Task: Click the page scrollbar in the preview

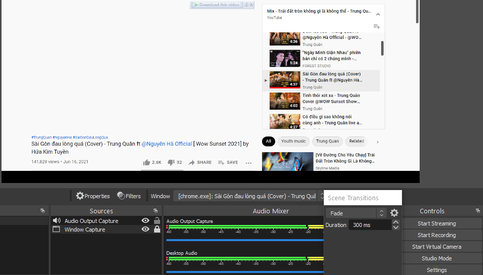Action: (x=417, y=12)
